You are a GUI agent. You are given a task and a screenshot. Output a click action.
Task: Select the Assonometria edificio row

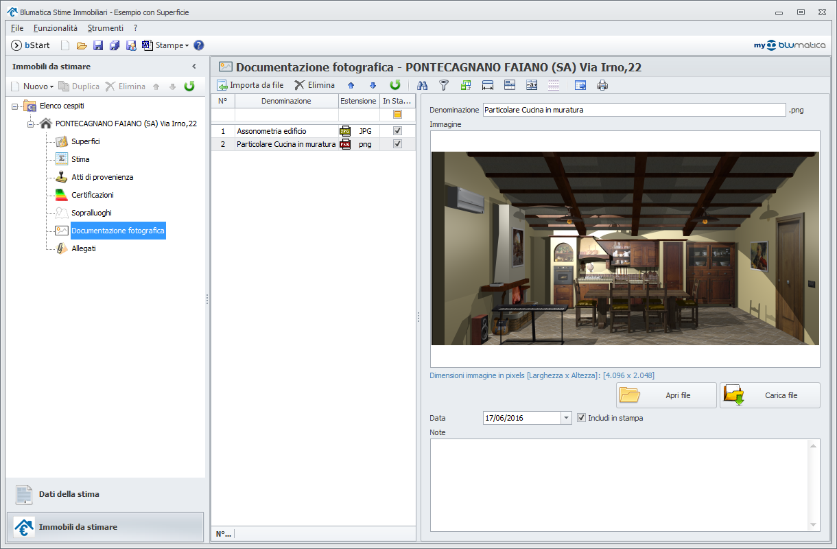click(x=313, y=130)
